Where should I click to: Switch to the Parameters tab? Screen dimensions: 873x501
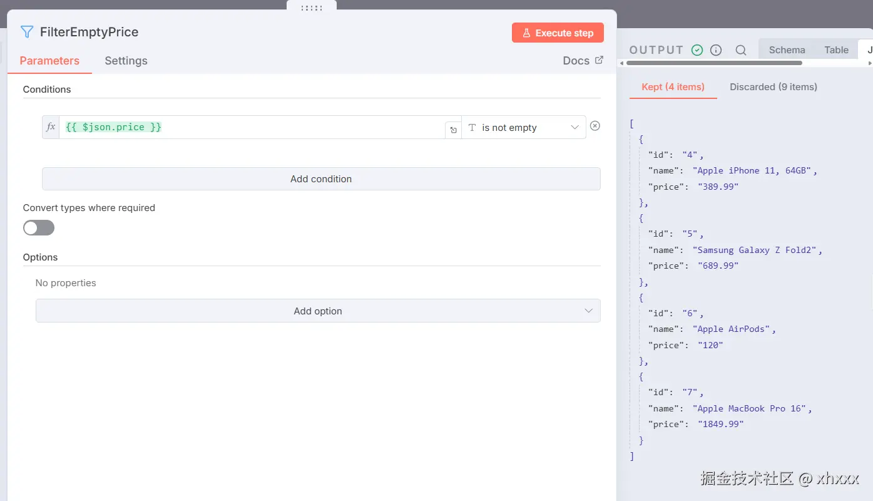point(49,61)
